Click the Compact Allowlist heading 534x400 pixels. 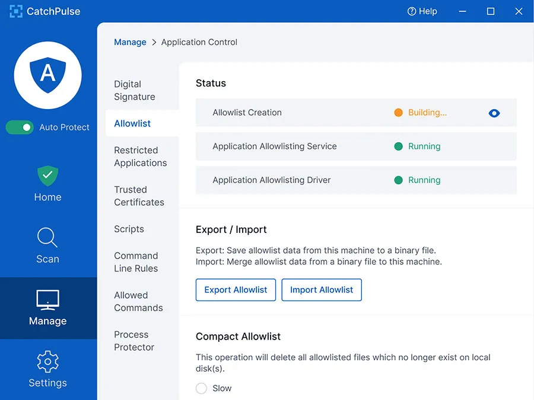[x=238, y=337]
